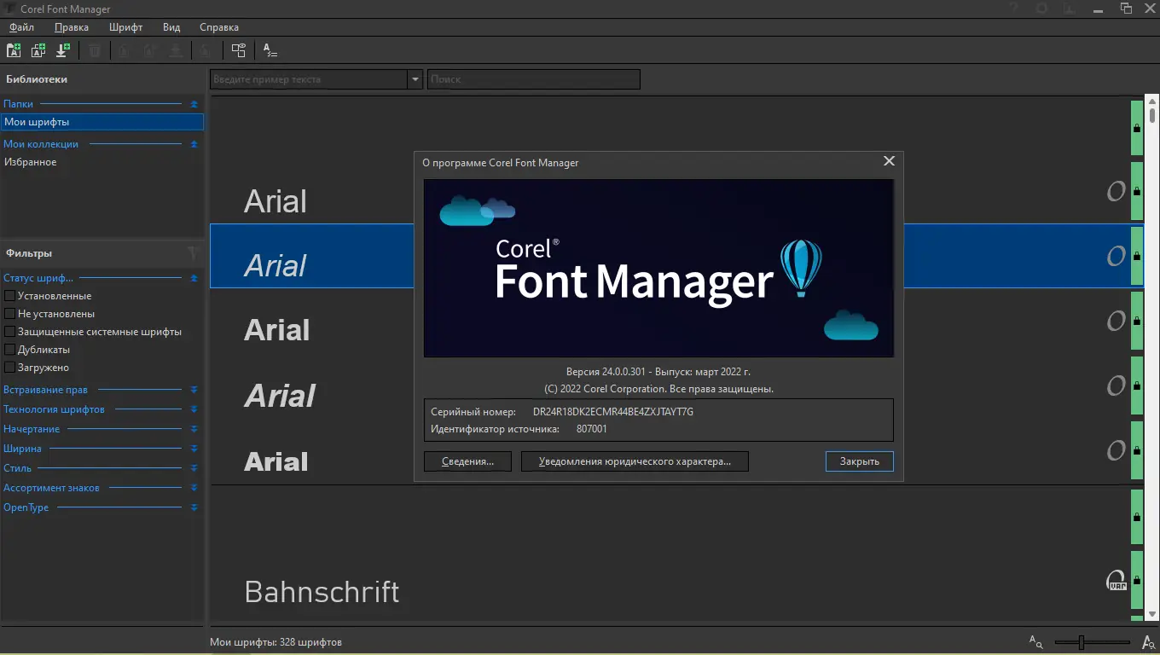This screenshot has width=1160, height=655.
Task: Expand the Ассортимент знаков filter group
Action: click(194, 488)
